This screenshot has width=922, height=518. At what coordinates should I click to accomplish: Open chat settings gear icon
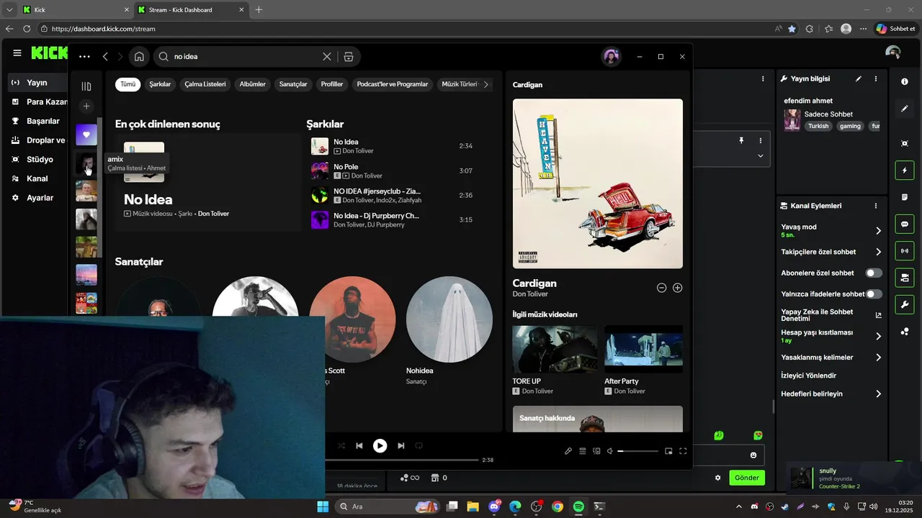pos(717,478)
